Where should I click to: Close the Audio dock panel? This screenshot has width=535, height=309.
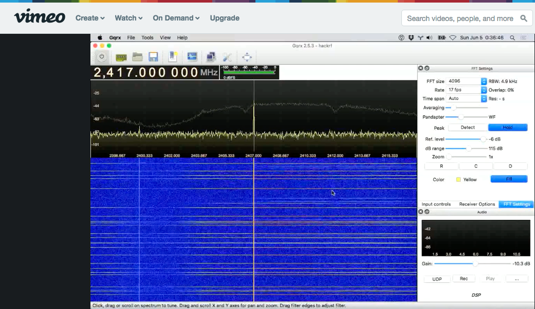421,212
